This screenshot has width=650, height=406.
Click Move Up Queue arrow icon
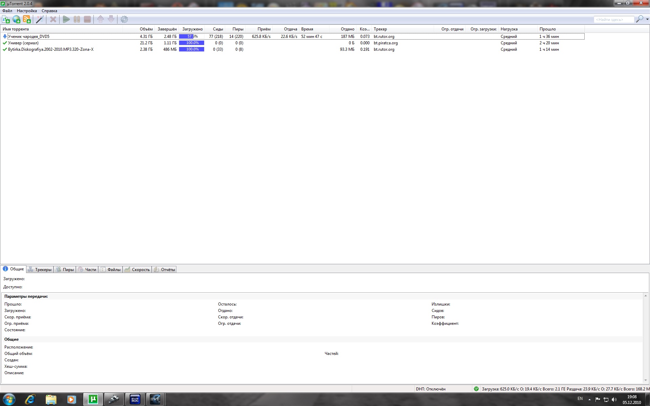tap(100, 19)
